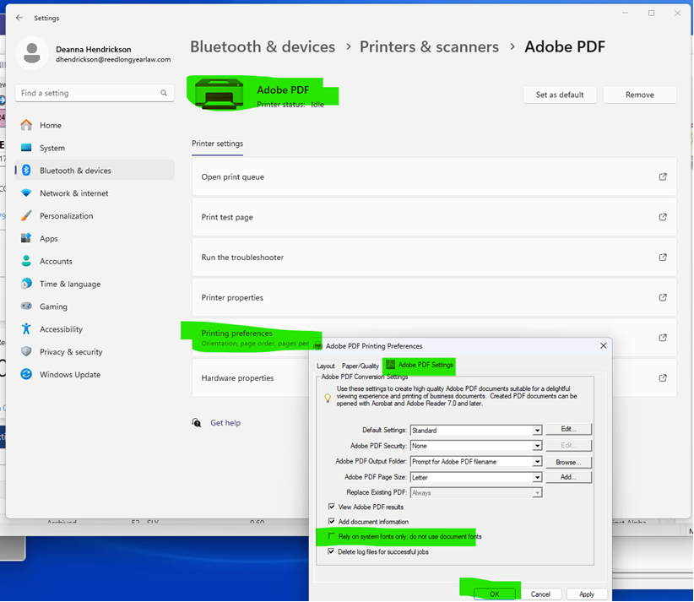Select the Bluetooth & devices sidebar icon

pos(25,170)
